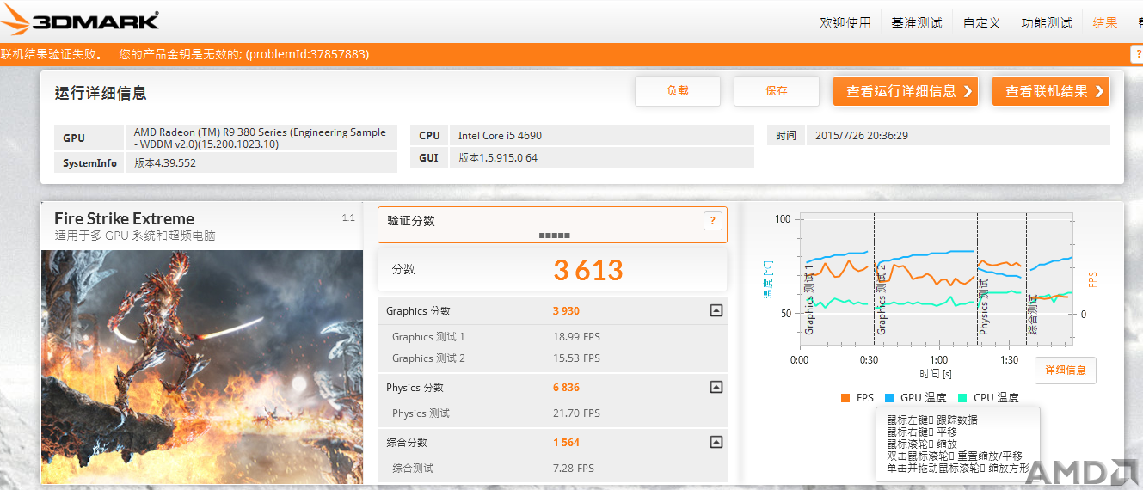Click the 运行详细信息 heading
Screen dimensions: 1143x490
[x=101, y=93]
